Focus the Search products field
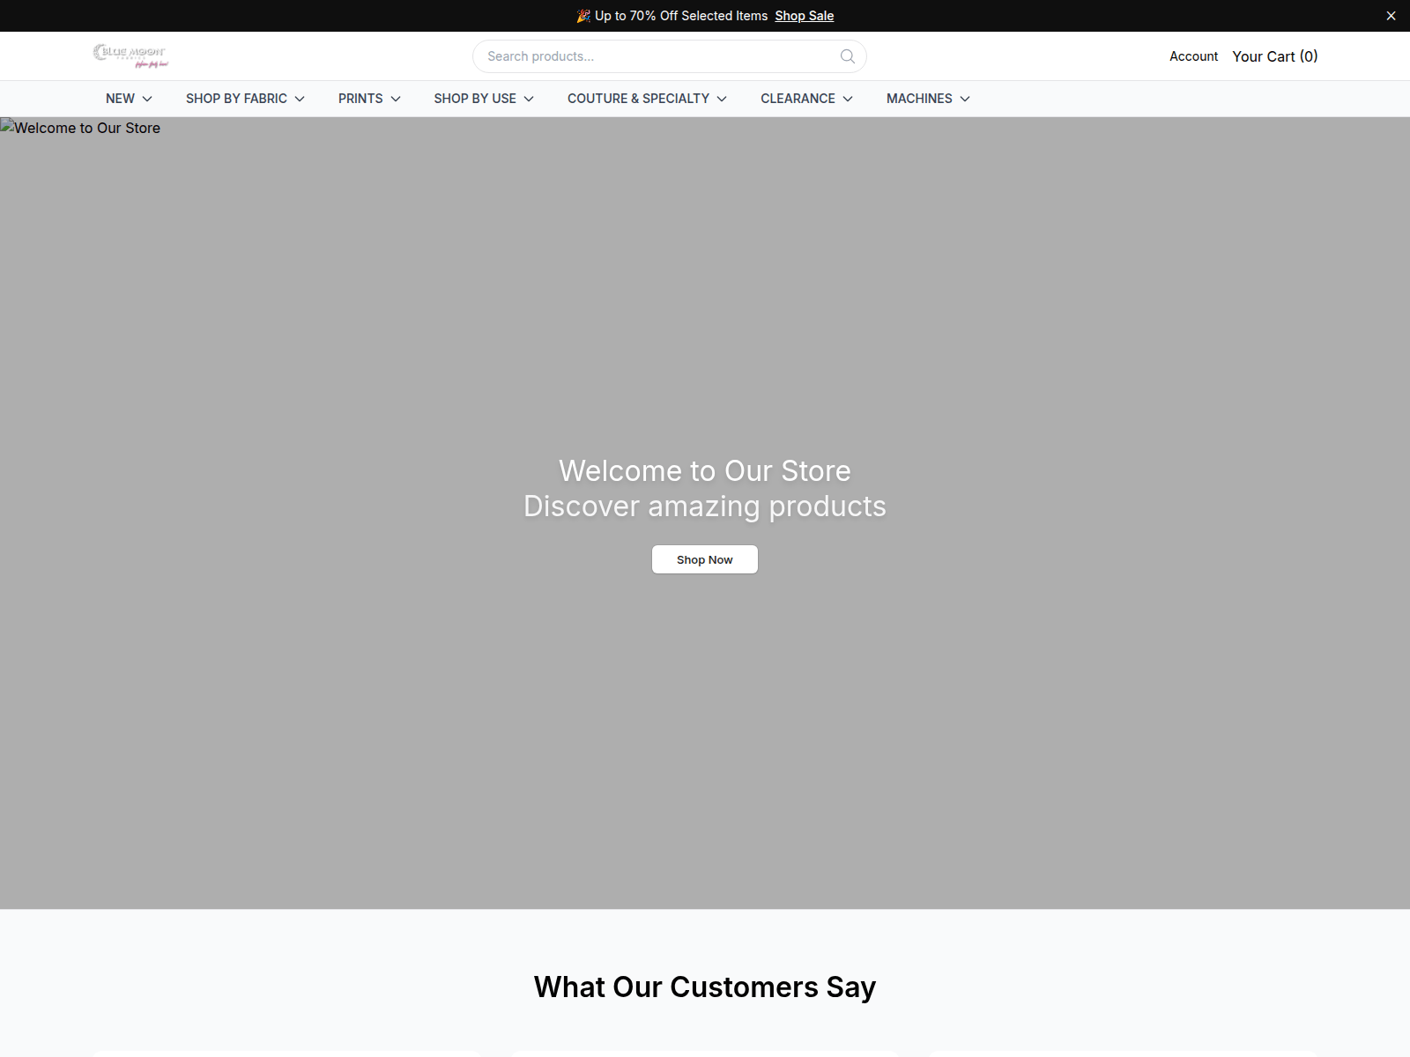This screenshot has width=1410, height=1057. (x=670, y=56)
